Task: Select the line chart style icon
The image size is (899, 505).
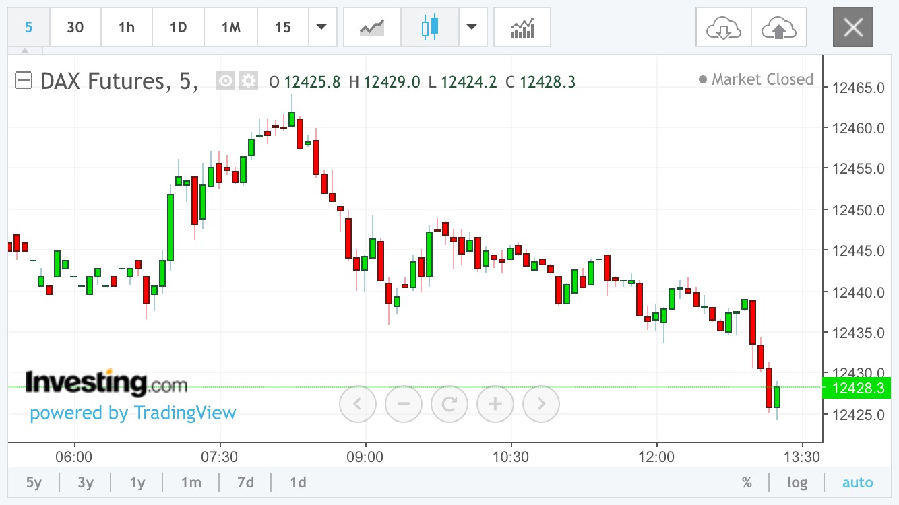Action: coord(372,27)
